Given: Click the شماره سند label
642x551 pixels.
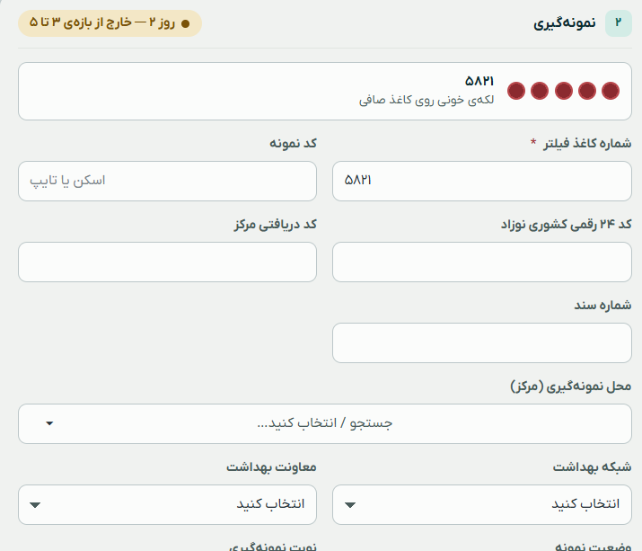Looking at the screenshot, I should point(602,305).
